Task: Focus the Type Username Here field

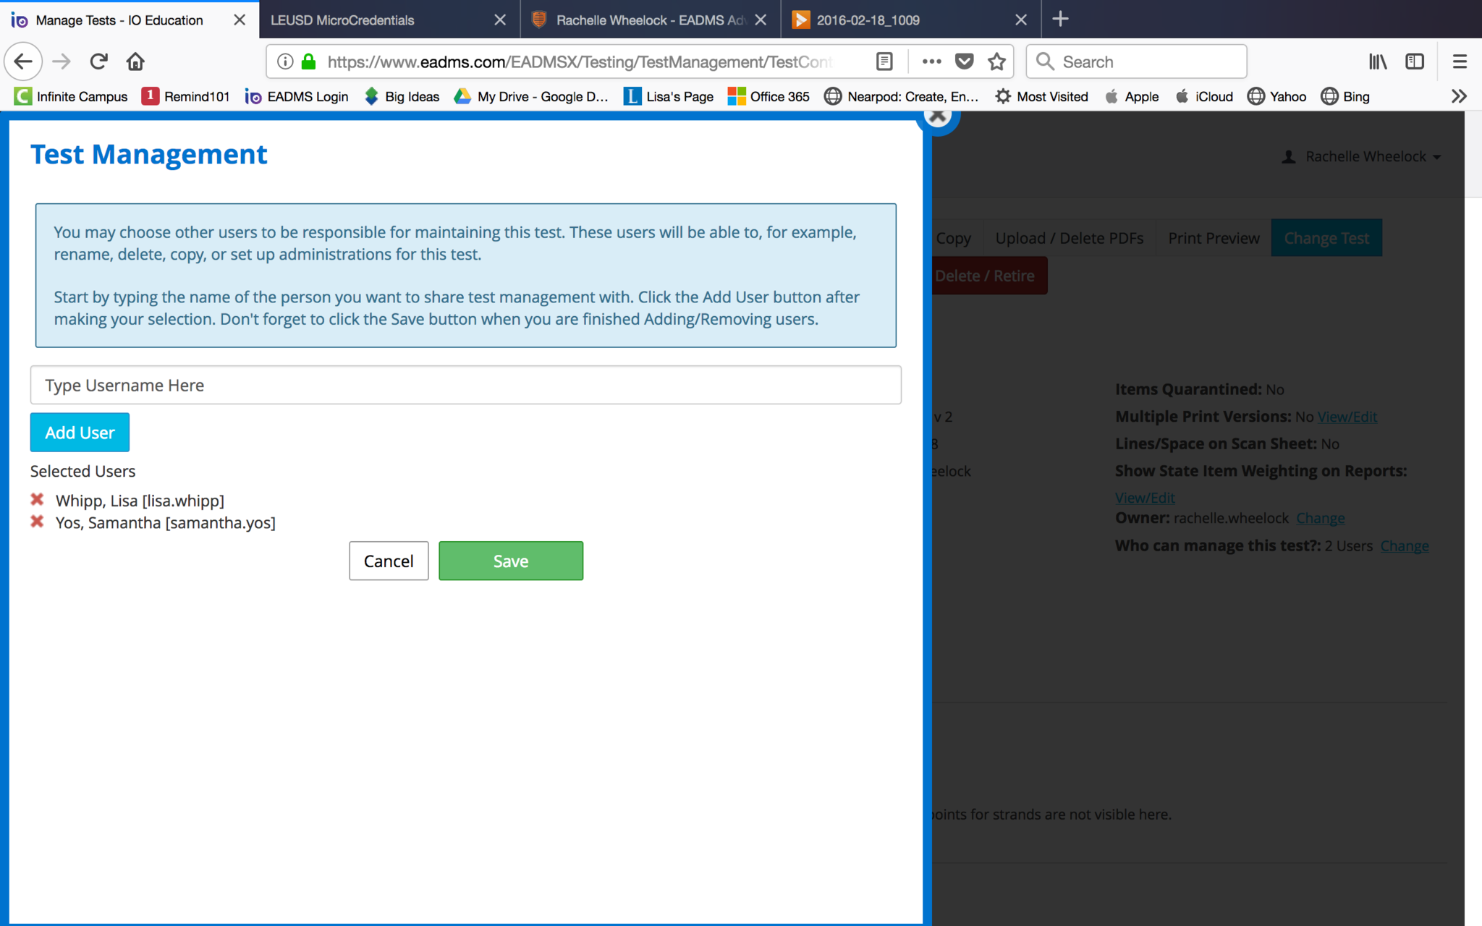Action: pos(465,386)
